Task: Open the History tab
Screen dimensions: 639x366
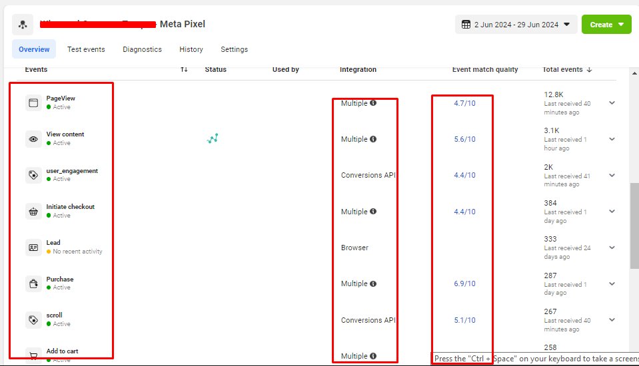Action: coord(191,49)
